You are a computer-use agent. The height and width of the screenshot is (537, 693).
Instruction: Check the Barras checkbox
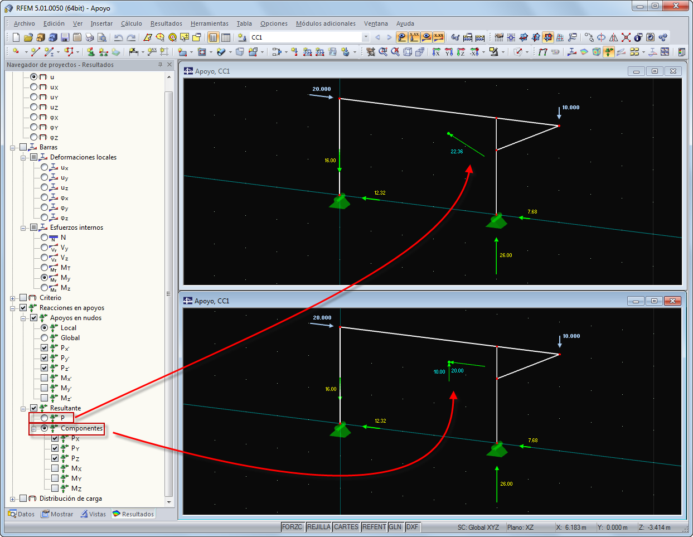(x=23, y=147)
